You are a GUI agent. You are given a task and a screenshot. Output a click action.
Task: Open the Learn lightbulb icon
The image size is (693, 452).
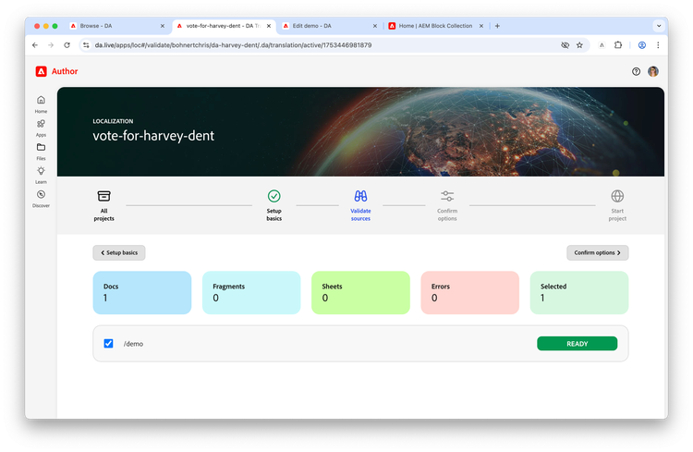tap(41, 171)
